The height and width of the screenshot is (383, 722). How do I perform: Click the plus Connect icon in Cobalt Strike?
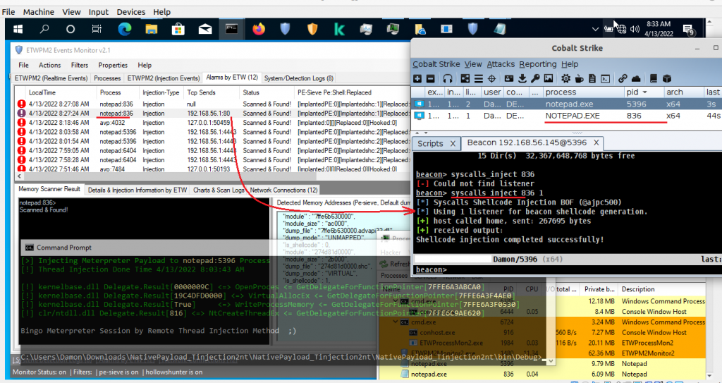click(x=418, y=78)
